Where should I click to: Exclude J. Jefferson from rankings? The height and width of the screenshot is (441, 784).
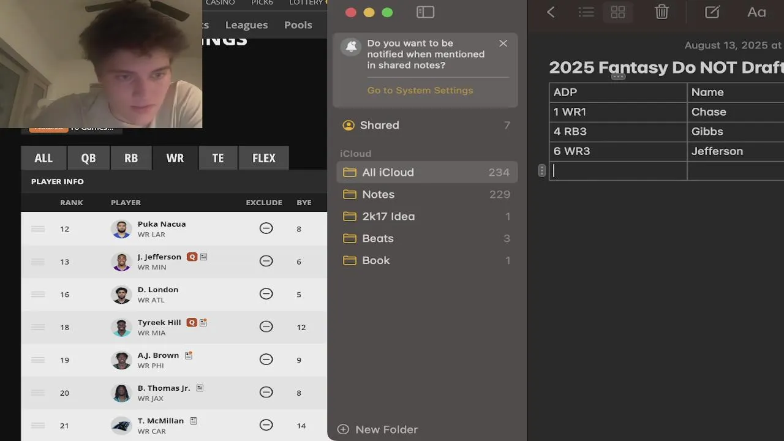tap(266, 261)
